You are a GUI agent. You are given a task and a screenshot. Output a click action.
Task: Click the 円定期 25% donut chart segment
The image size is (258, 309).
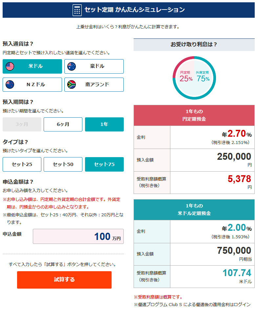click(186, 76)
